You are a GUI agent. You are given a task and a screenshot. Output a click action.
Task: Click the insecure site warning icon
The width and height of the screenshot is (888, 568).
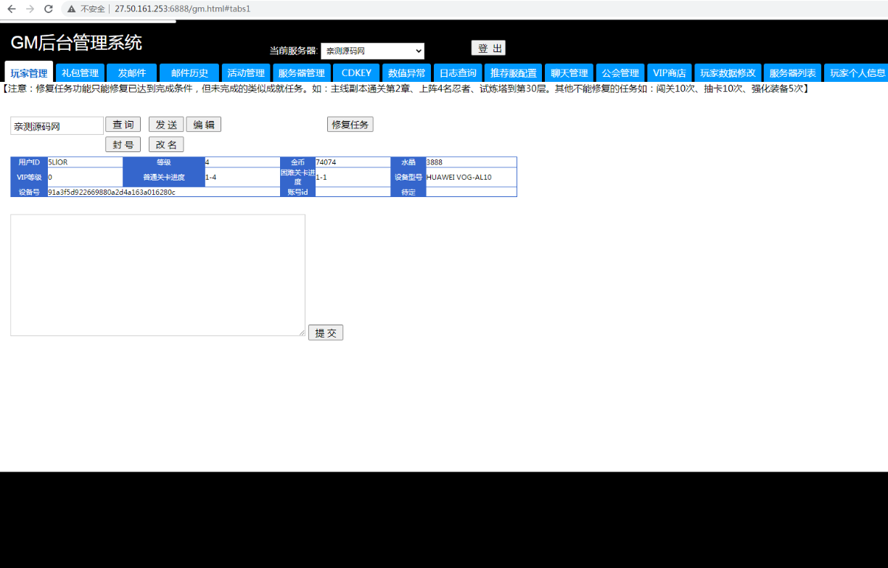point(72,9)
